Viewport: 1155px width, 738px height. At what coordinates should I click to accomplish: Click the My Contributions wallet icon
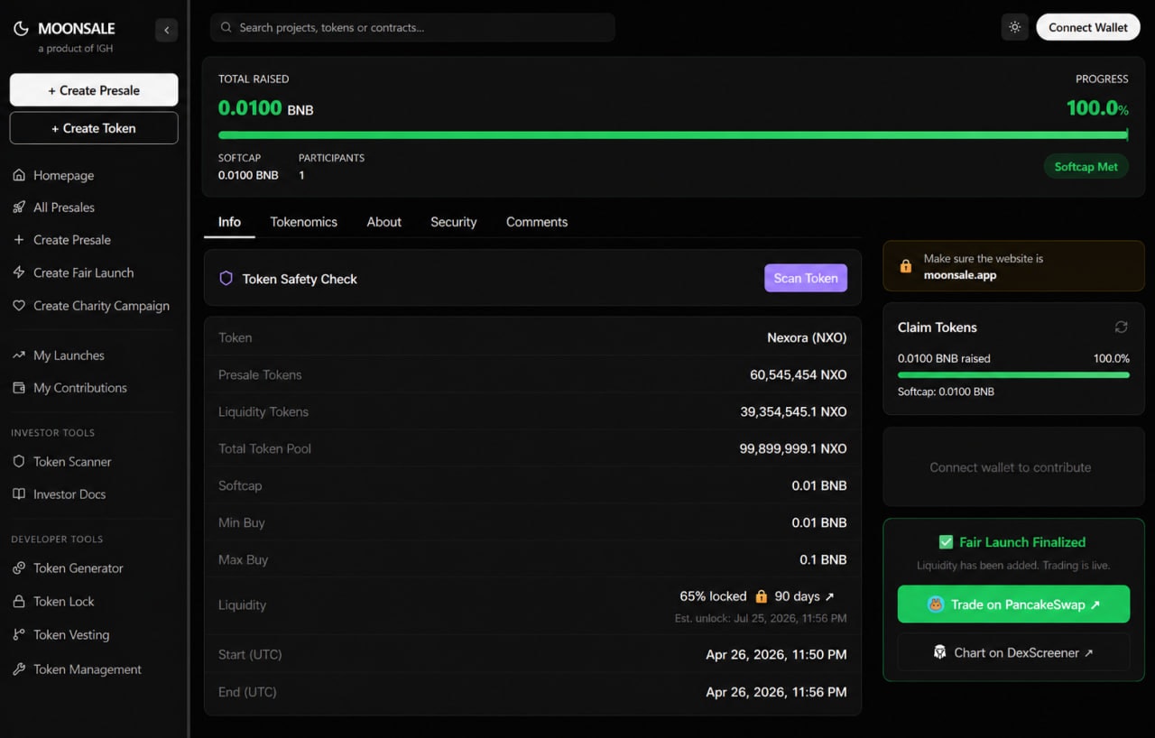coord(19,388)
